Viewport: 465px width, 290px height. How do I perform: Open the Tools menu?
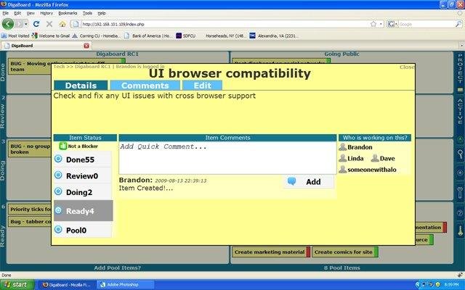click(x=87, y=13)
